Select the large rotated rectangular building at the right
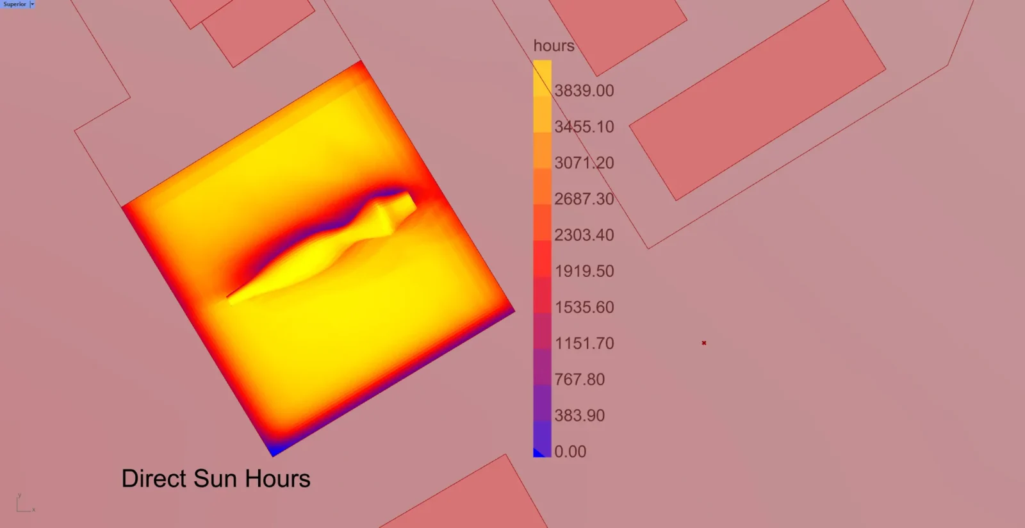The image size is (1025, 528). [x=757, y=99]
